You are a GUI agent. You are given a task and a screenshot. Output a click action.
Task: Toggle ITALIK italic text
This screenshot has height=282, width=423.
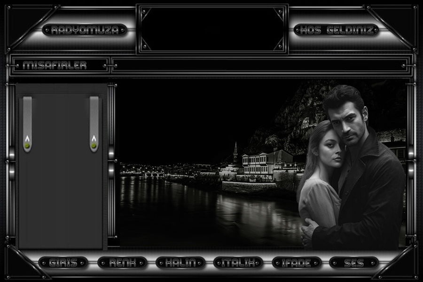(x=238, y=263)
